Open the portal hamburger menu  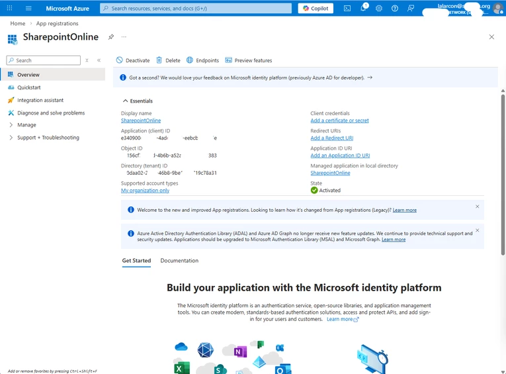click(28, 8)
